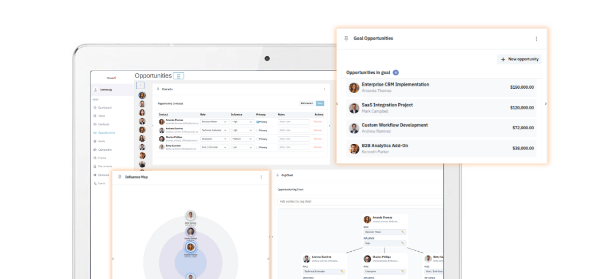Open B2B Analytics Add-On opportunity
Viewport: 608px width, 279px height.
[441, 149]
